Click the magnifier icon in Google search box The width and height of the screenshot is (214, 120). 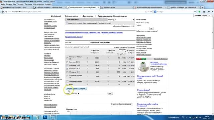(195, 12)
